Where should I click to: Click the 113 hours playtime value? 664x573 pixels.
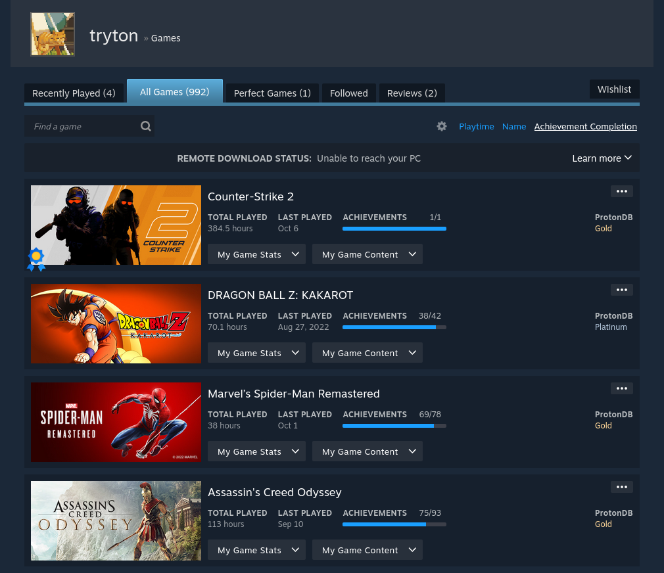225,524
